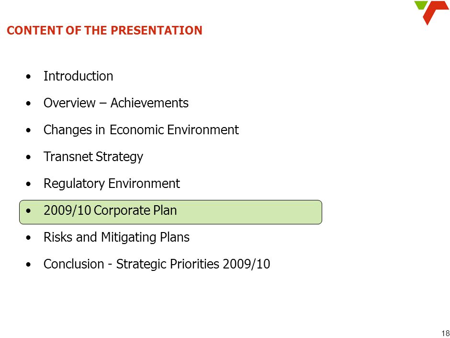Click the bullet dot beside Transnet Strategy

click(28, 157)
